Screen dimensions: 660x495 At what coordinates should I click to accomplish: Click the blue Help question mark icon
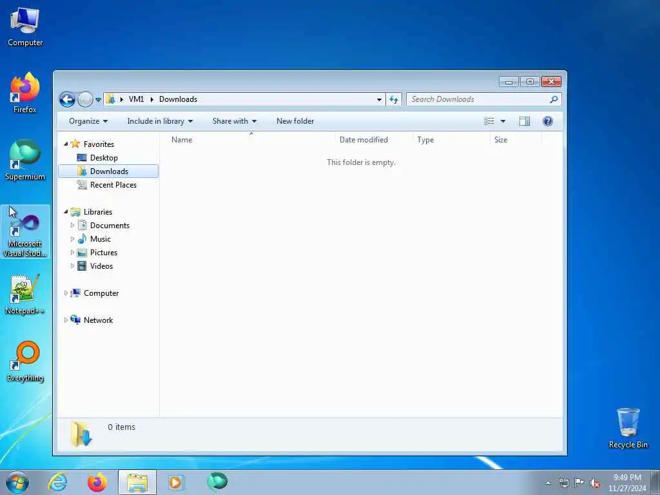click(x=548, y=121)
